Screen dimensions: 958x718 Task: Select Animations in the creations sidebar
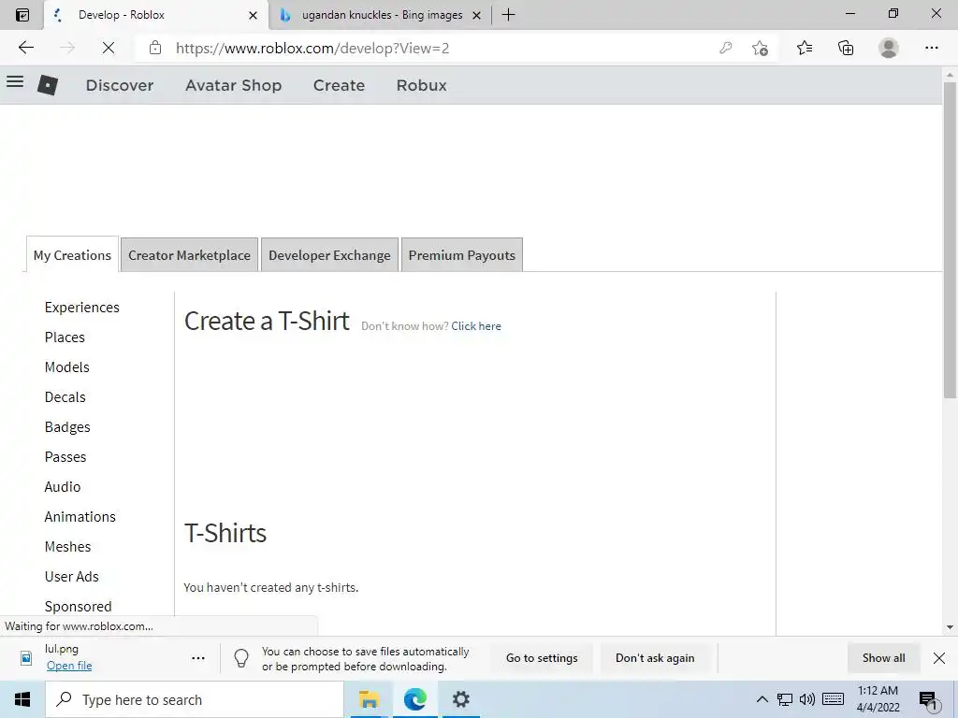[x=80, y=517]
